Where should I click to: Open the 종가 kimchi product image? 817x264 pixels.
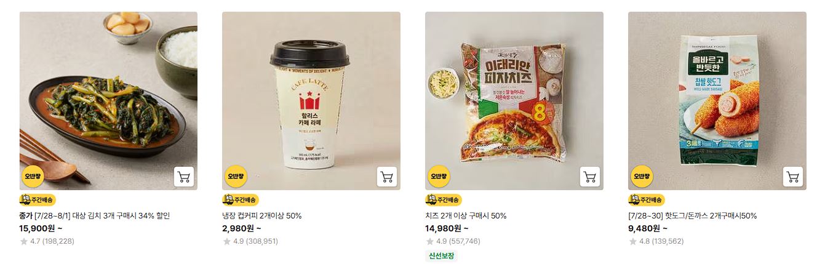coord(108,101)
